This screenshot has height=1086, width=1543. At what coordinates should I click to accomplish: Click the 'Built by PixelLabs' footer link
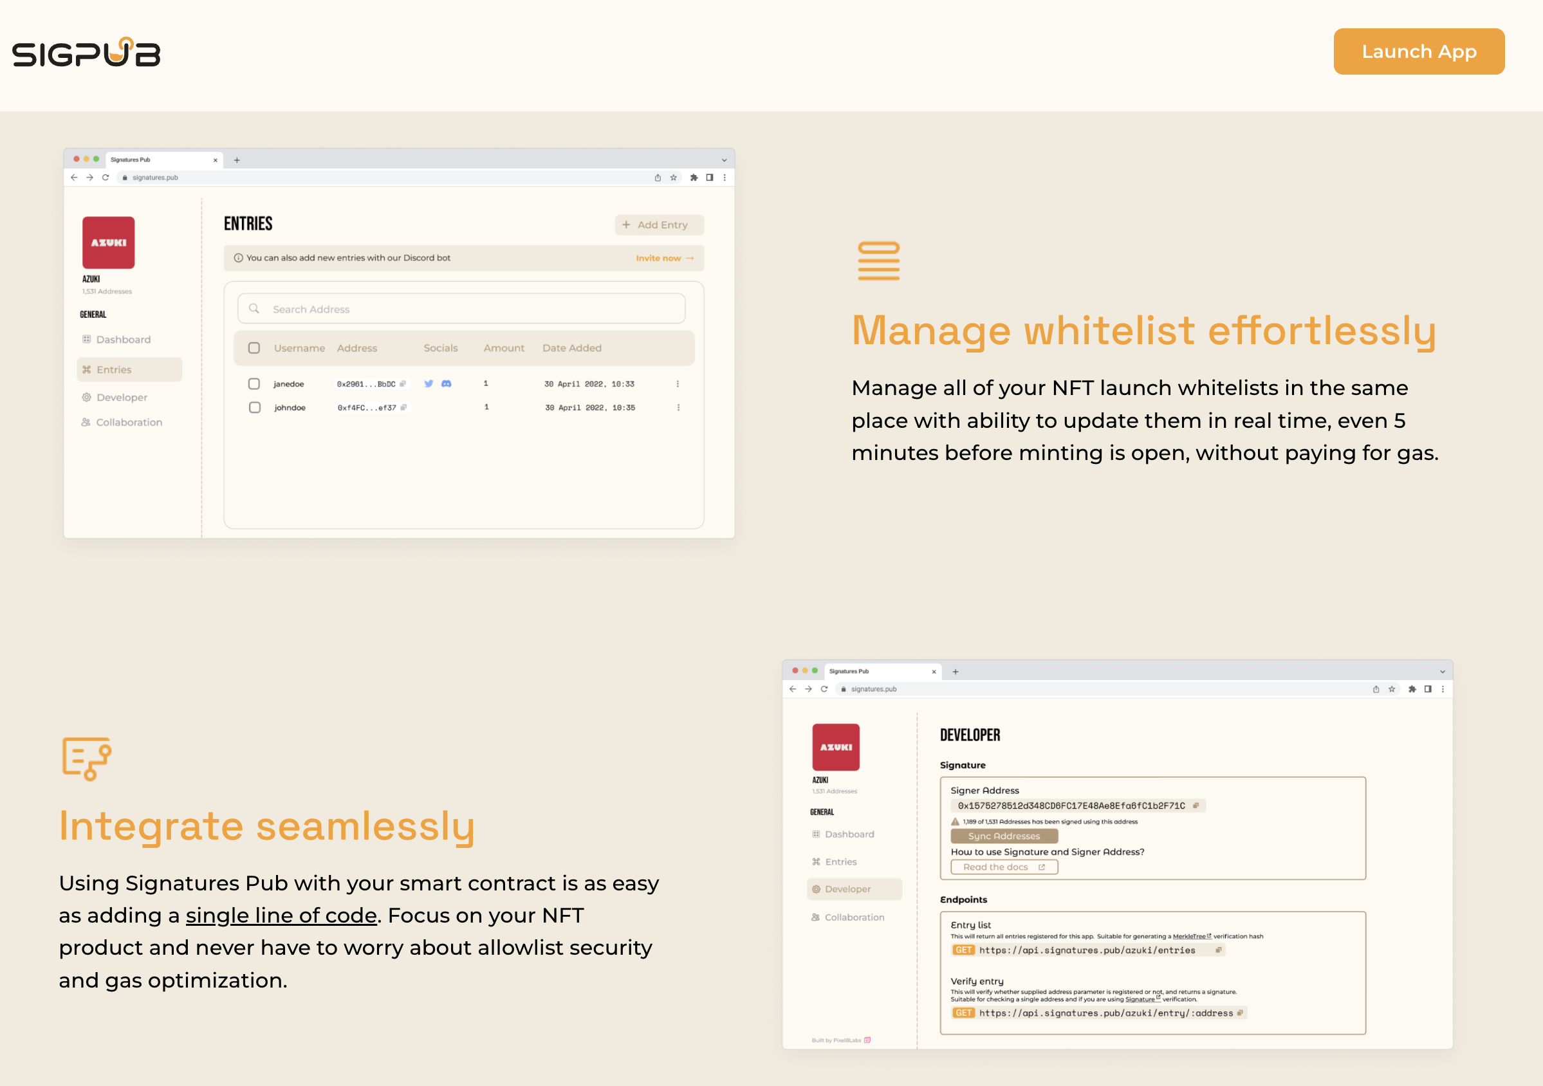coord(841,1040)
